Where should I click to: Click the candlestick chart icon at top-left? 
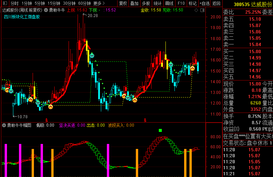pos(4,3)
